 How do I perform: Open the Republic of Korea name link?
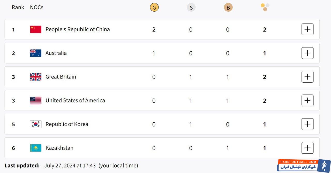pyautogui.click(x=67, y=124)
